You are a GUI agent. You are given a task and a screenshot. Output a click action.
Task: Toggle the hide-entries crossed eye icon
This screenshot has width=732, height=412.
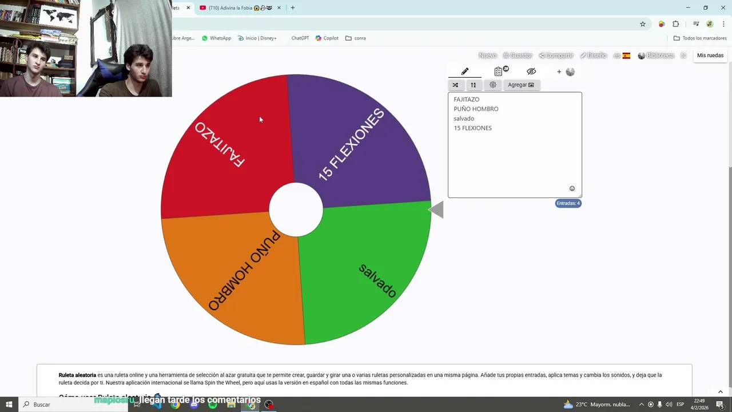click(x=531, y=72)
